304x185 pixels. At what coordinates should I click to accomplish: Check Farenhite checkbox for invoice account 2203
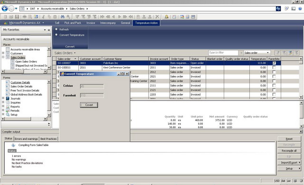coord(274,94)
